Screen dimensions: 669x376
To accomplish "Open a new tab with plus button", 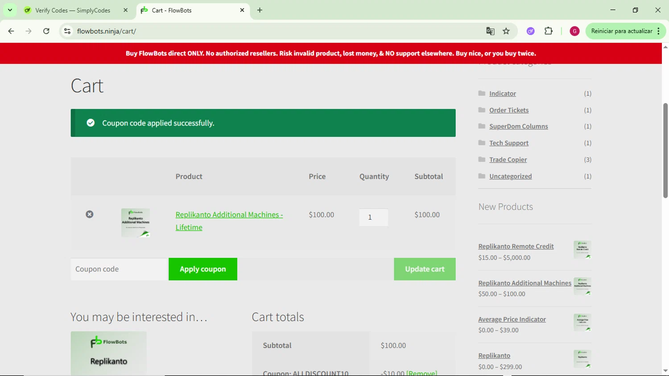I will click(x=260, y=10).
